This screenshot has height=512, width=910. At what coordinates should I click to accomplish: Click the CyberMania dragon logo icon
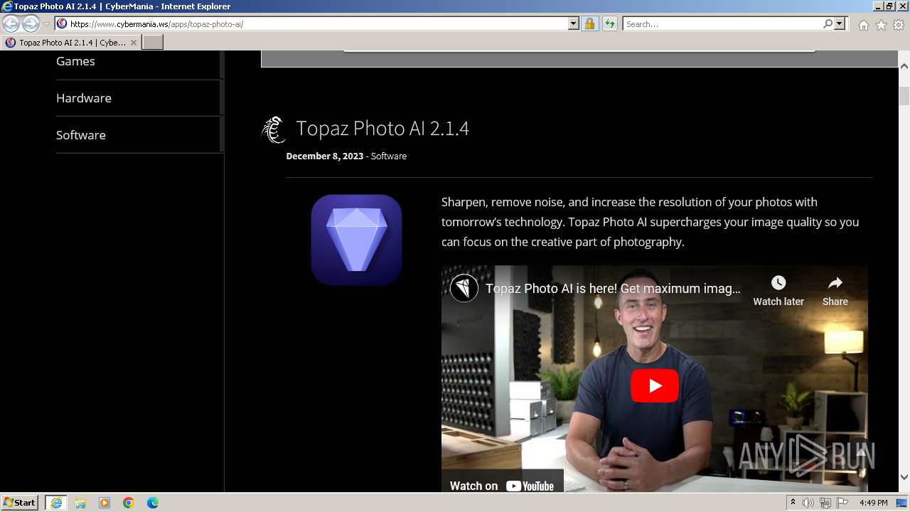[274, 129]
